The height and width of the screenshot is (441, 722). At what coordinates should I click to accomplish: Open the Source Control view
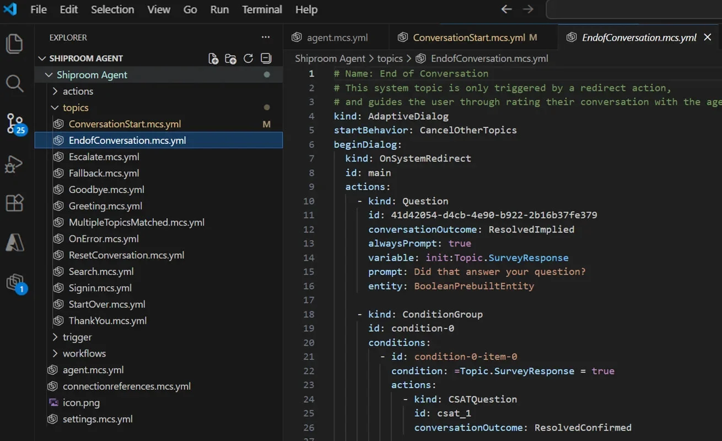(15, 124)
